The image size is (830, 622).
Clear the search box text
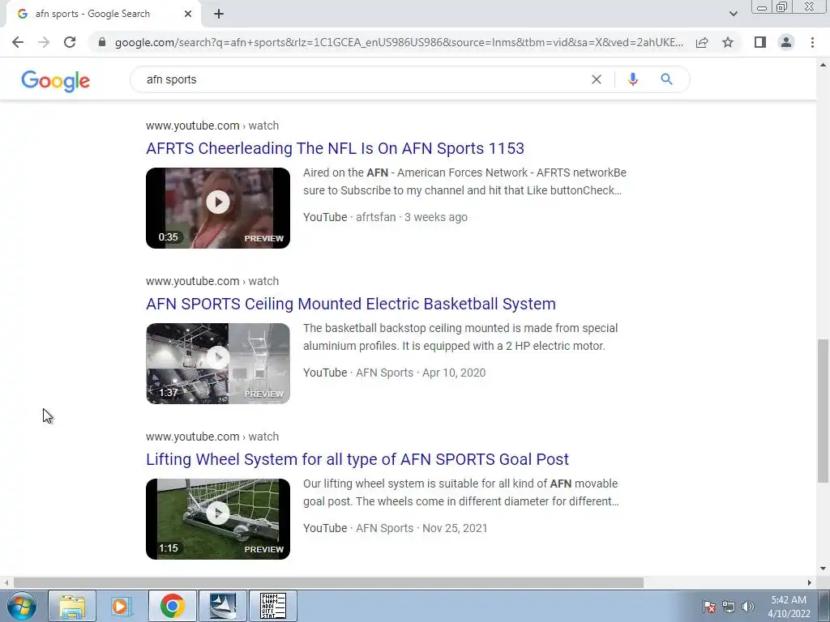point(596,79)
